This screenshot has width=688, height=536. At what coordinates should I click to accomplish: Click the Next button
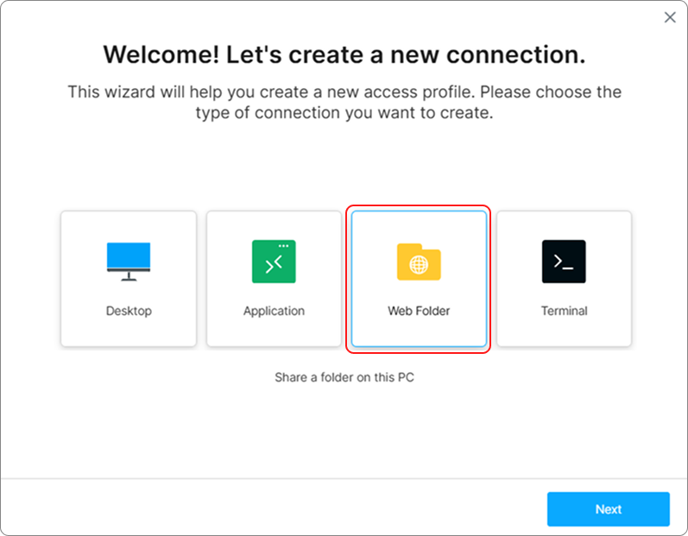point(608,508)
